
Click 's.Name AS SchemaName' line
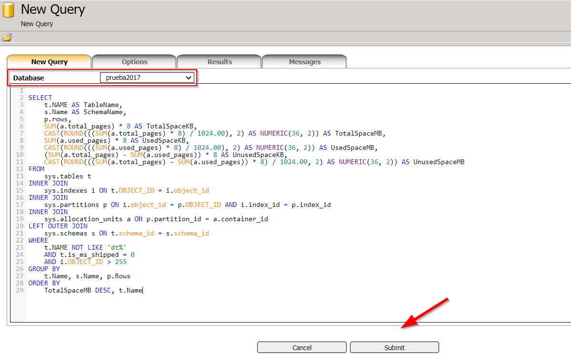pyautogui.click(x=85, y=112)
